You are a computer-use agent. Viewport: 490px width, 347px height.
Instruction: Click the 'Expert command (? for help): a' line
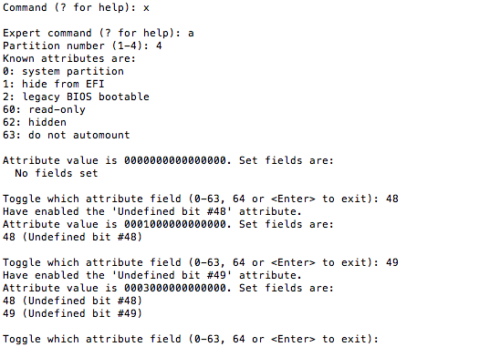[99, 34]
